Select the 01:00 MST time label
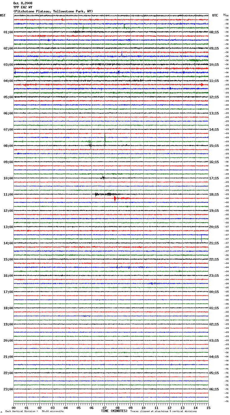Image resolution: width=230 pixels, height=415 pixels. tap(8, 32)
